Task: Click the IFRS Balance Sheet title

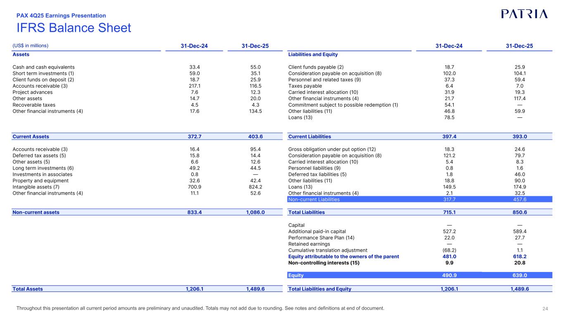Action: [74, 28]
